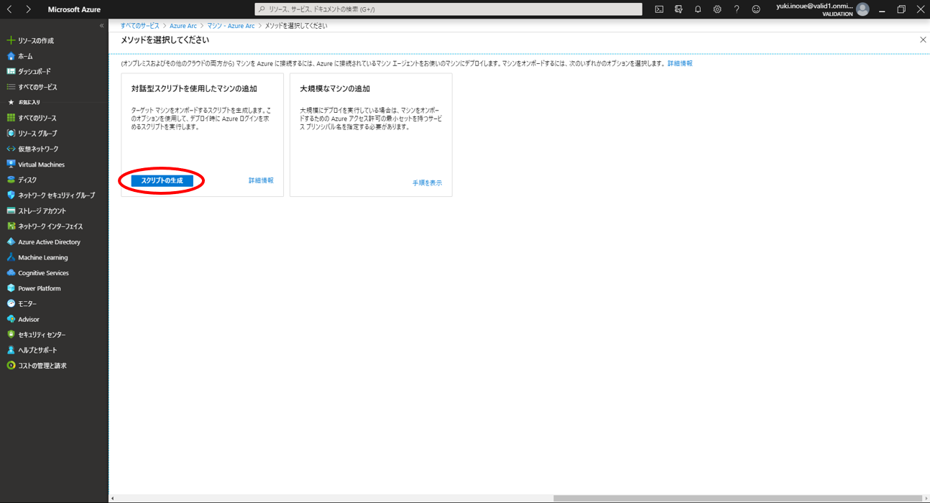Go to すべてのサービス breadcrumb
930x503 pixels.
(139, 26)
